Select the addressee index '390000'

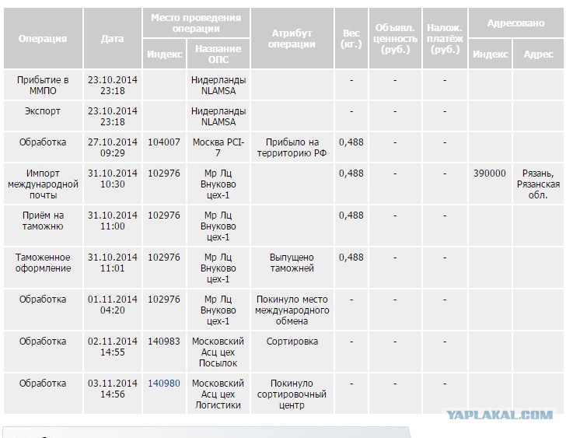[x=490, y=173]
